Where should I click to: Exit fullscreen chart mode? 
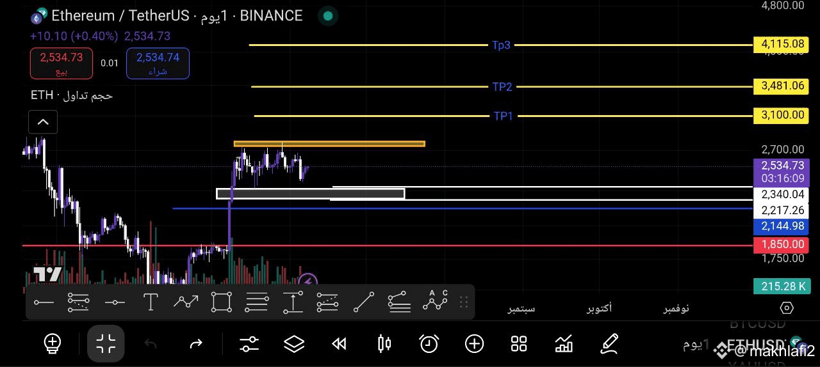(x=106, y=344)
